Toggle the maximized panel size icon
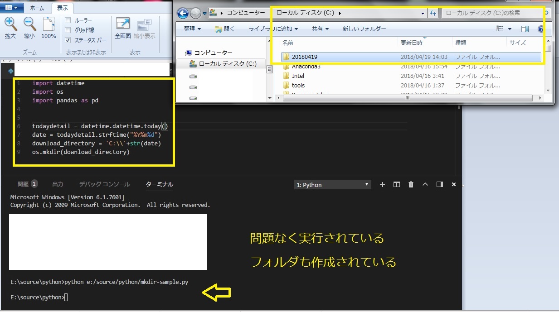Image resolution: width=559 pixels, height=312 pixels. click(x=439, y=184)
